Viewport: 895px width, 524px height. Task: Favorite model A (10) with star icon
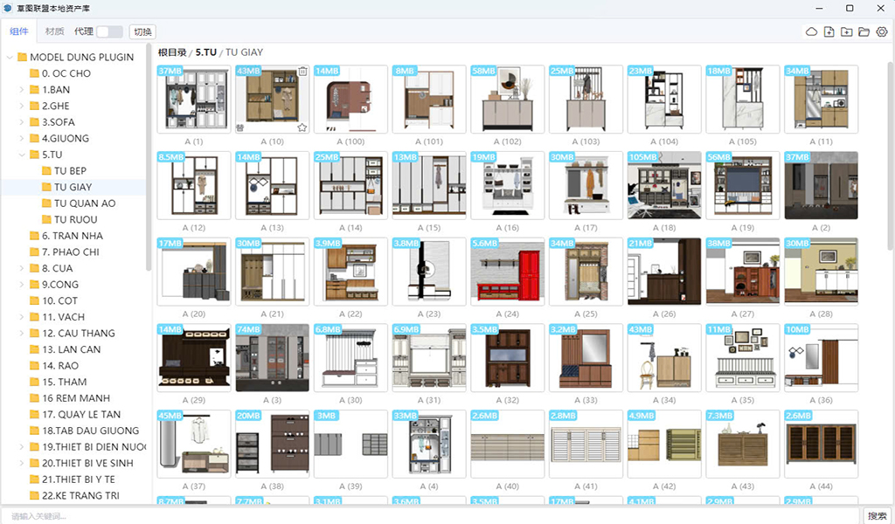(x=302, y=128)
